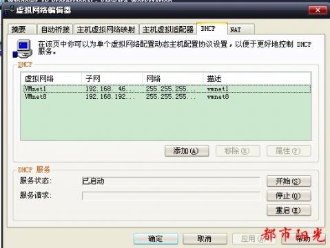
Task: Click subnet 192.168.192 cell
Action: pos(110,96)
